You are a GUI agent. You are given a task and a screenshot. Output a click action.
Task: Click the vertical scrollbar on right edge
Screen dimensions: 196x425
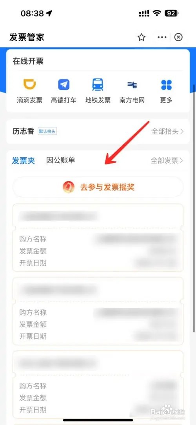point(194,208)
